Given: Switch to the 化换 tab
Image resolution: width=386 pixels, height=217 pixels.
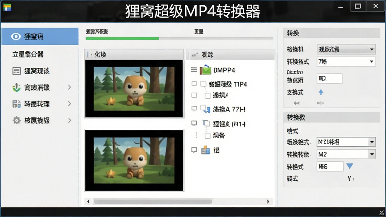Looking at the screenshot, I should click(134, 54).
